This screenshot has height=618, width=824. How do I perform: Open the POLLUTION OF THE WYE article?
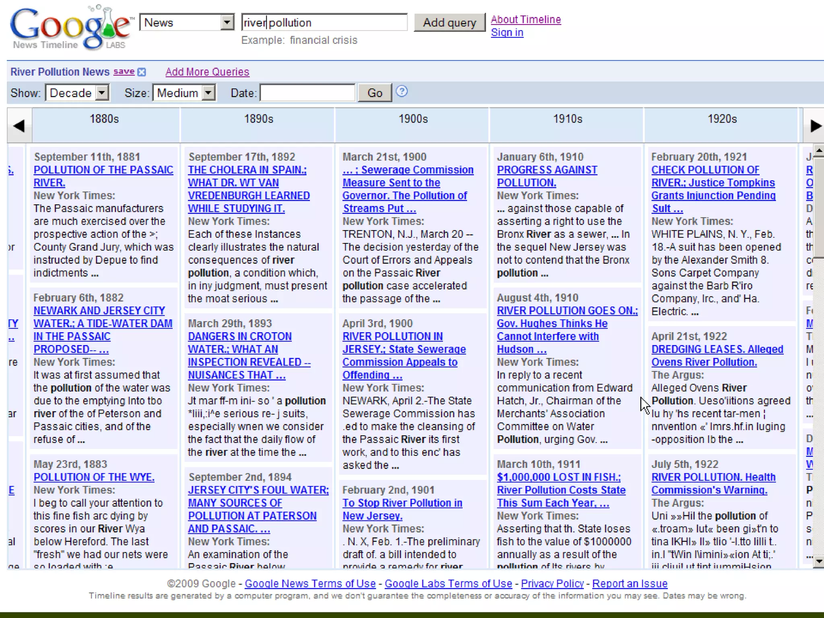click(94, 477)
